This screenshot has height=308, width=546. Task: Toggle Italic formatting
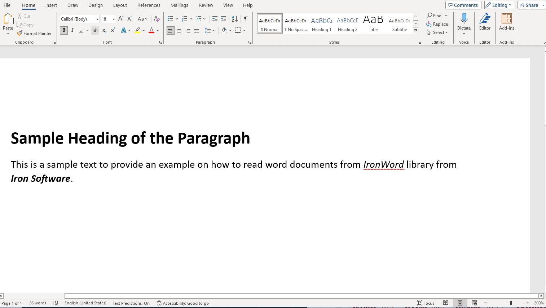tap(72, 30)
